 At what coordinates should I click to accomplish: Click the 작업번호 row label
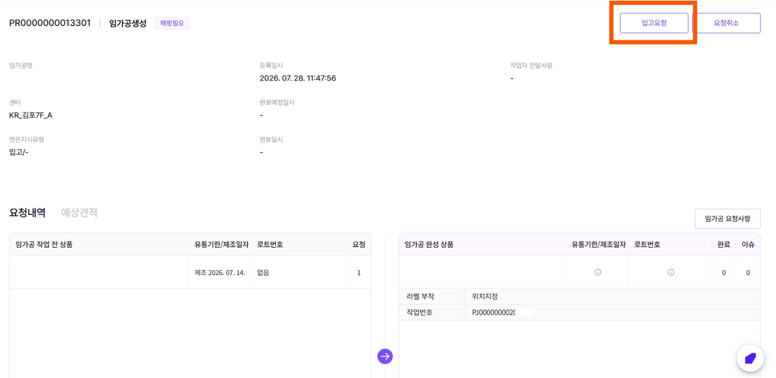pyautogui.click(x=420, y=313)
